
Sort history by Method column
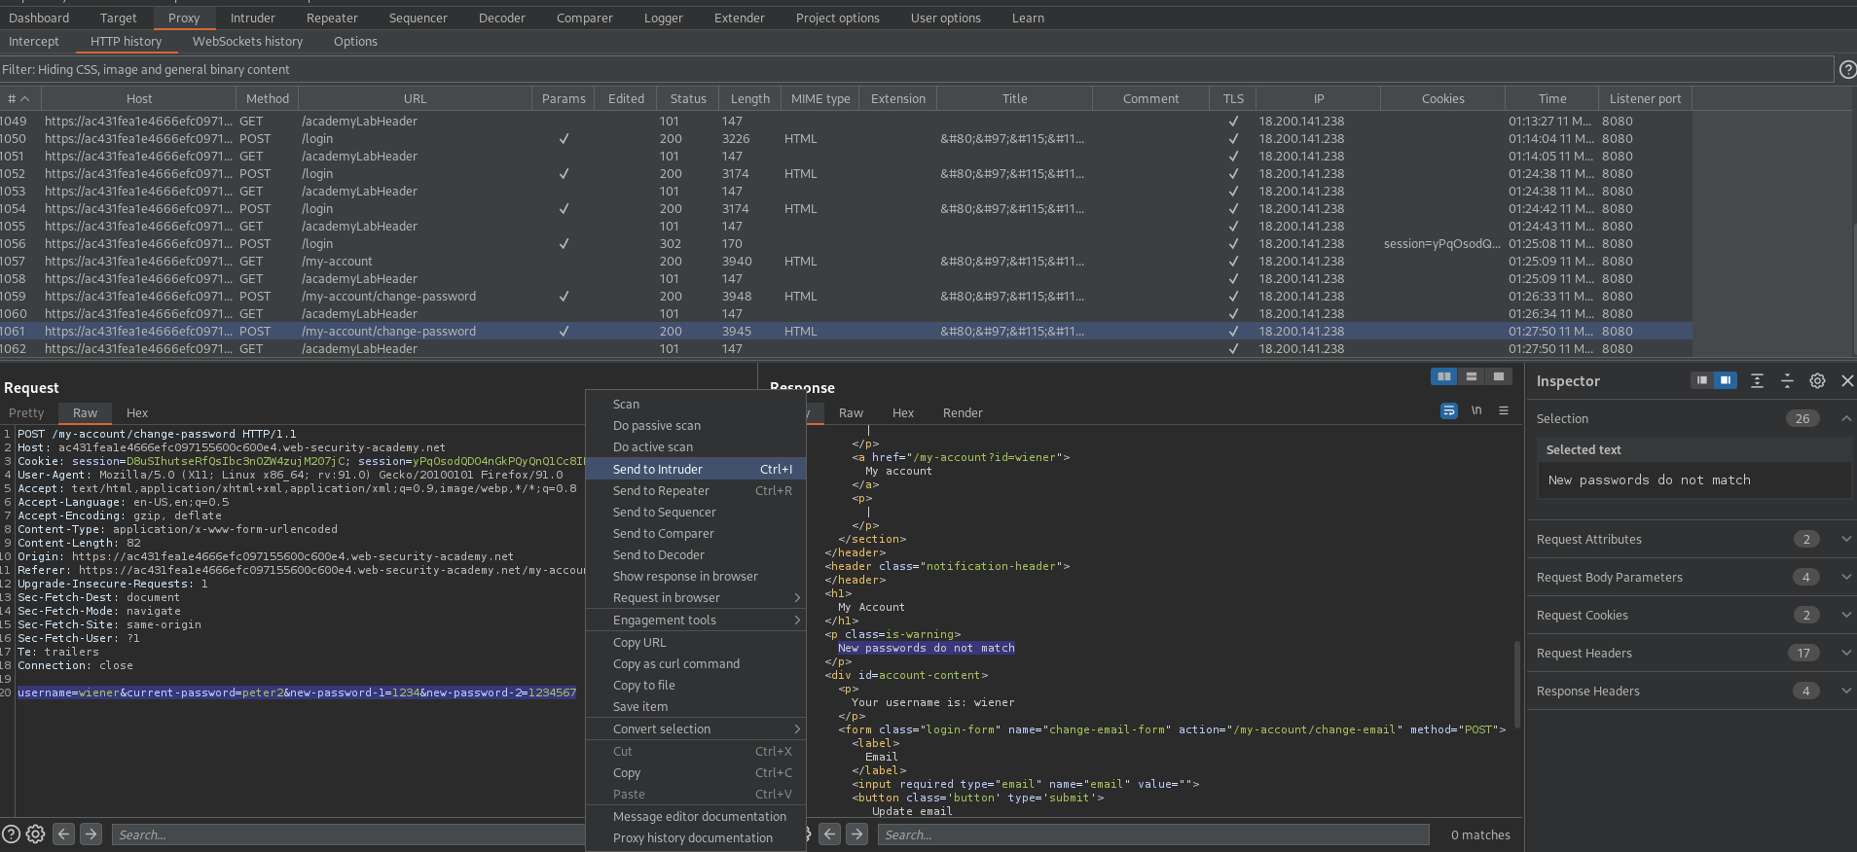(268, 98)
